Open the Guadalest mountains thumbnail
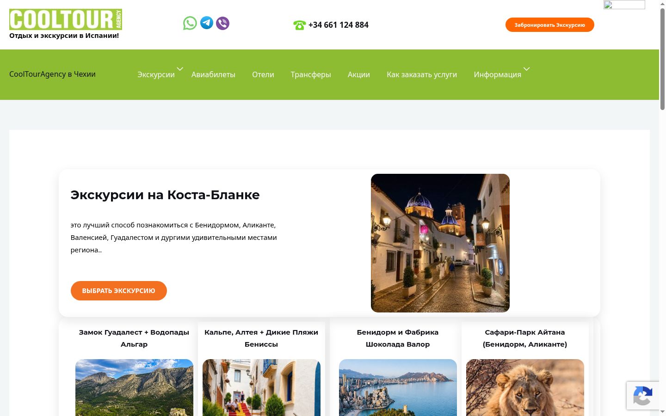 click(134, 387)
